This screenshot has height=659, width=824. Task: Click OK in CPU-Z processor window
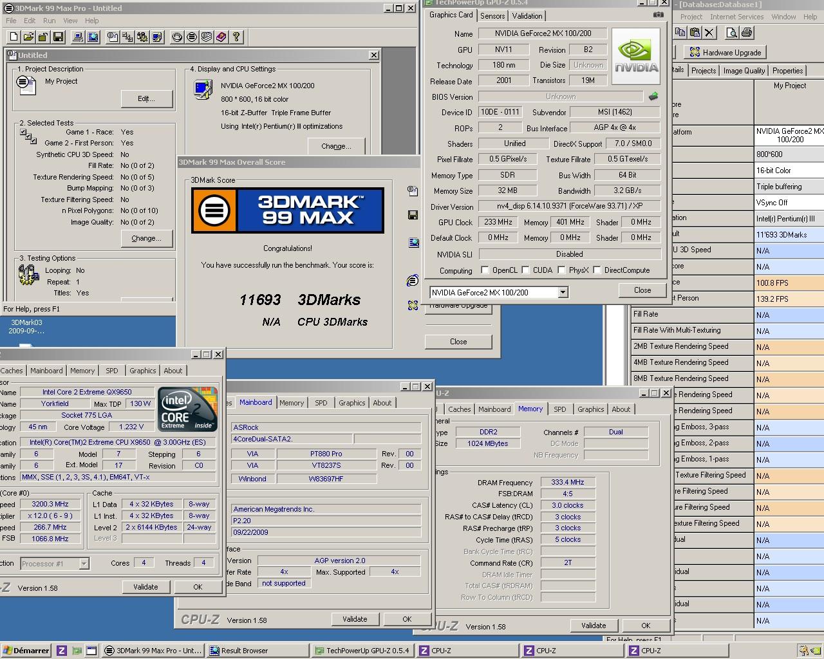tap(198, 587)
